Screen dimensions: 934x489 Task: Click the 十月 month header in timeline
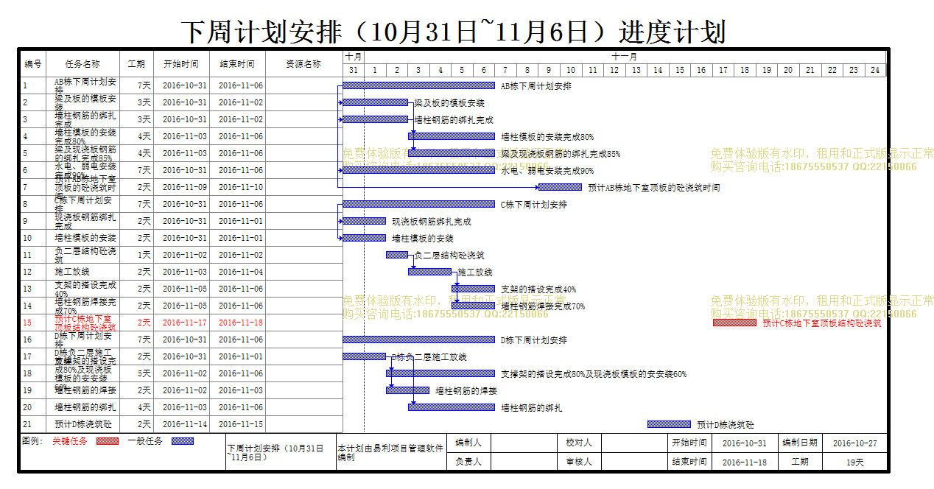[354, 57]
